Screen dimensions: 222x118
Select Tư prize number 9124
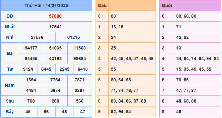click(28, 69)
